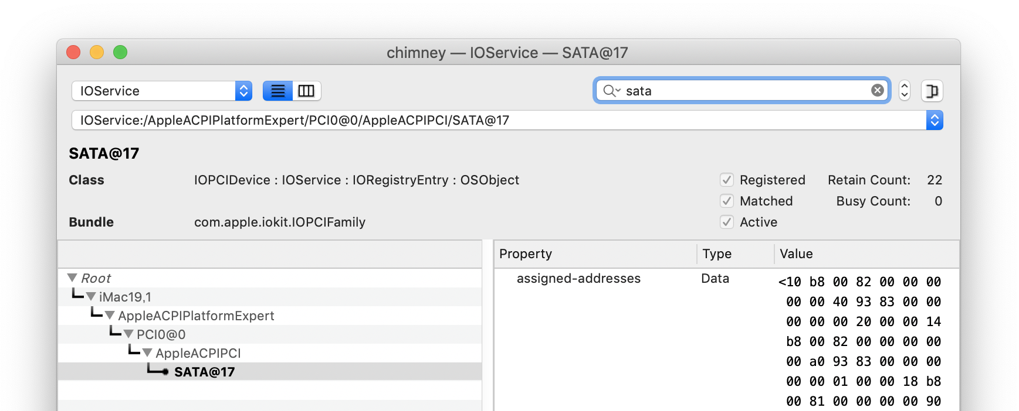Select the SATA@17 tree entry
Image resolution: width=1019 pixels, height=411 pixels.
click(204, 372)
